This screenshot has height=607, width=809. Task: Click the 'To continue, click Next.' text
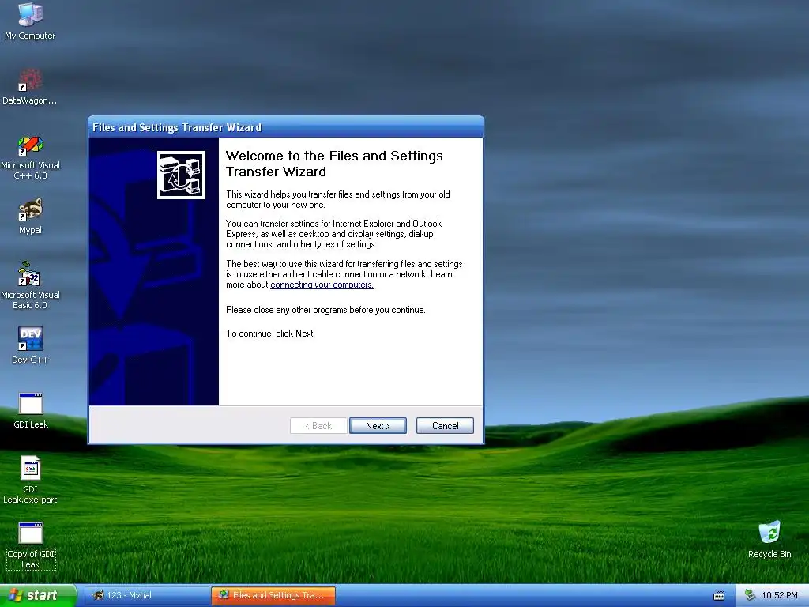(x=270, y=334)
